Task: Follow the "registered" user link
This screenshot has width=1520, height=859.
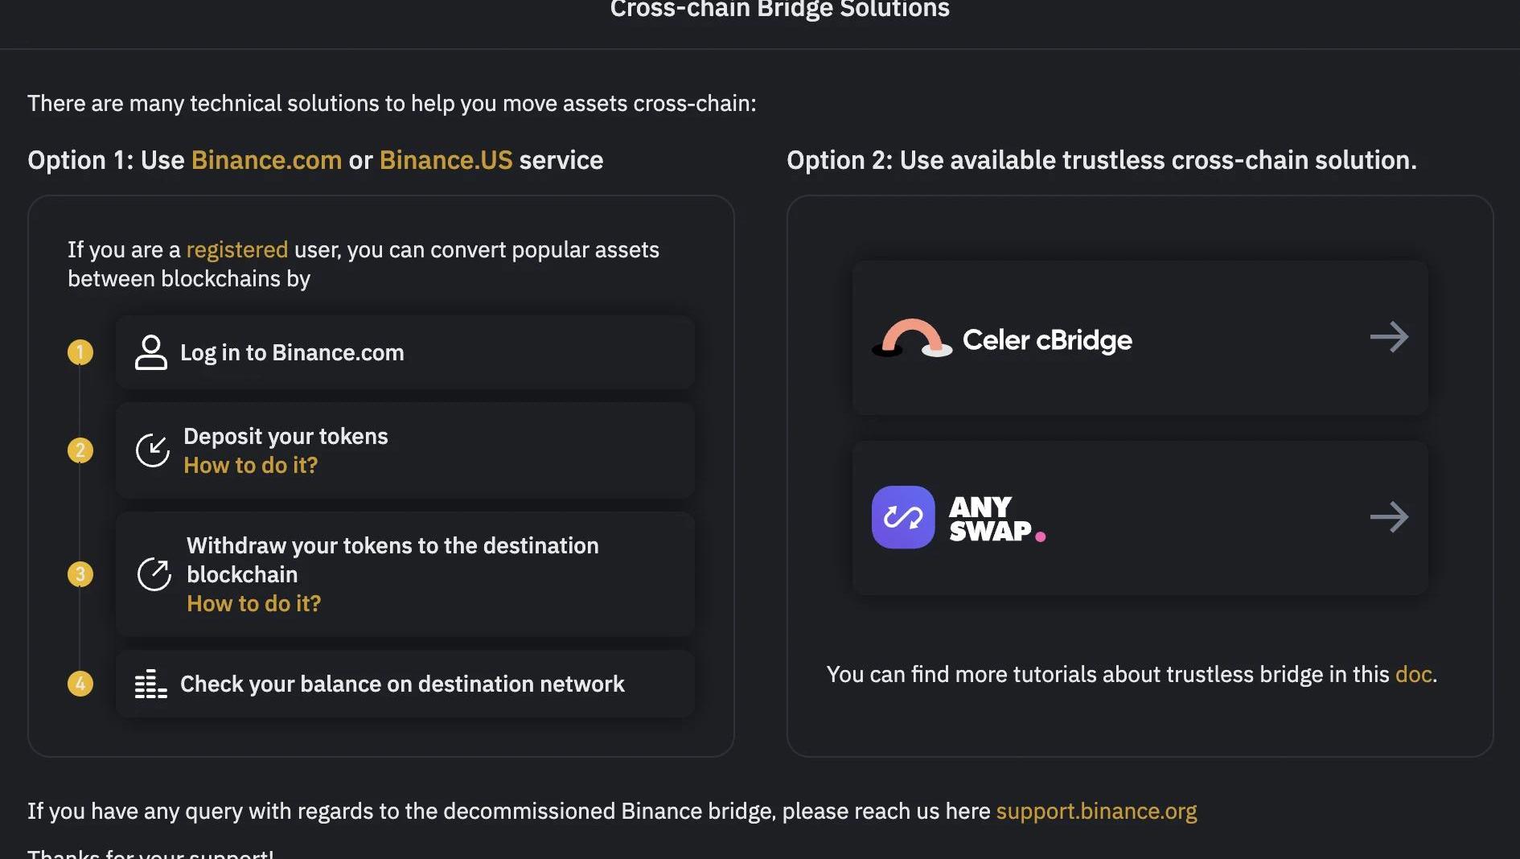Action: click(x=237, y=250)
